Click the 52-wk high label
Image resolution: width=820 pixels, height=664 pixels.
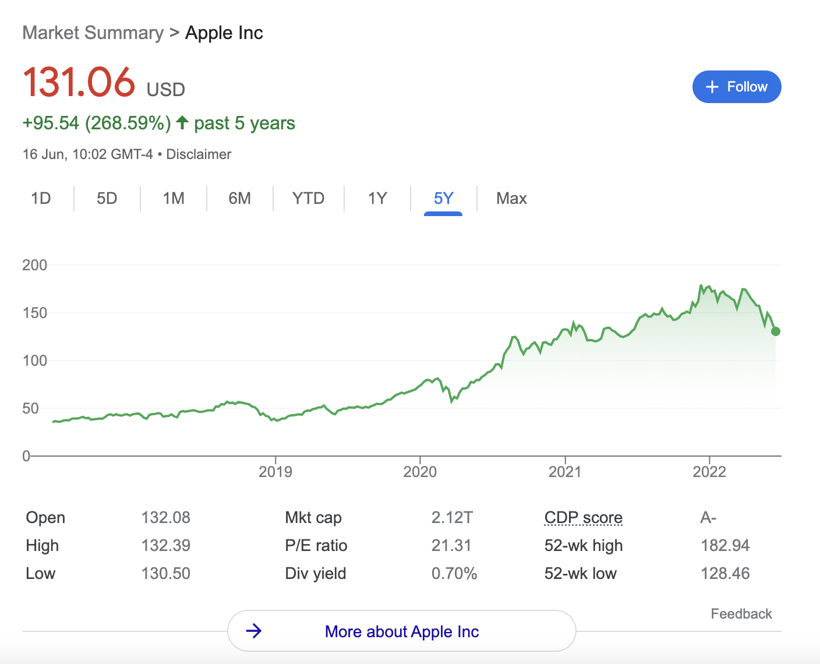[x=584, y=546]
